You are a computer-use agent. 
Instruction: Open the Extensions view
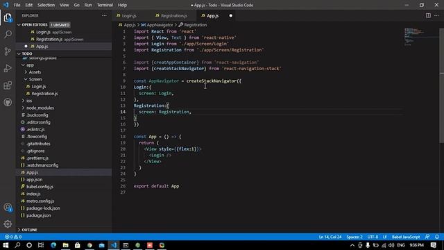[8, 85]
